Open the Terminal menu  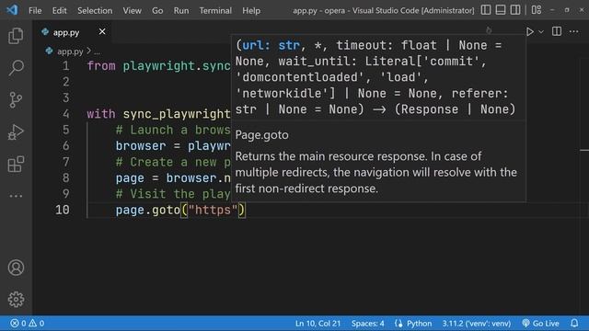pyautogui.click(x=215, y=10)
